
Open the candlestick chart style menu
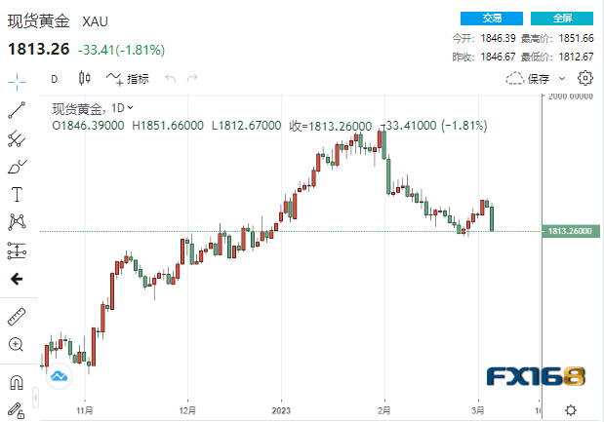(x=84, y=79)
